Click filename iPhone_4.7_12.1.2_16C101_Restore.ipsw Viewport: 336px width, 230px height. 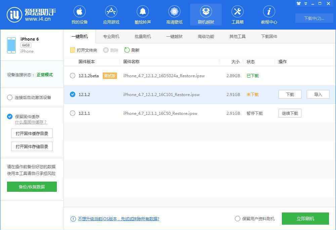[161, 95]
